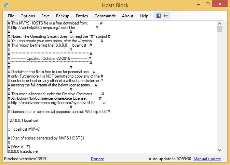Image resolution: width=230 pixels, height=165 pixels.
Task: Click the '# [Misc A - Z]' line
Action: (x=19, y=147)
